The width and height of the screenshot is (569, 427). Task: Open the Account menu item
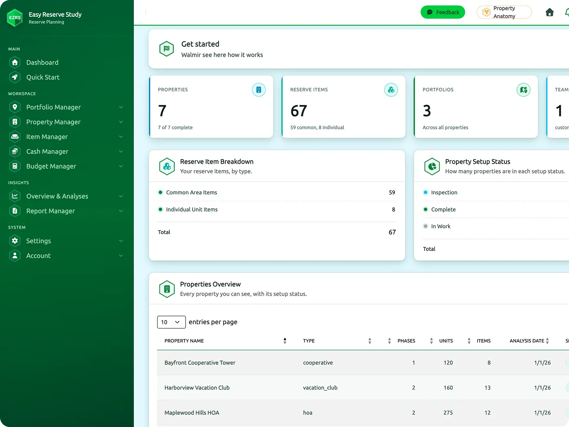67,256
